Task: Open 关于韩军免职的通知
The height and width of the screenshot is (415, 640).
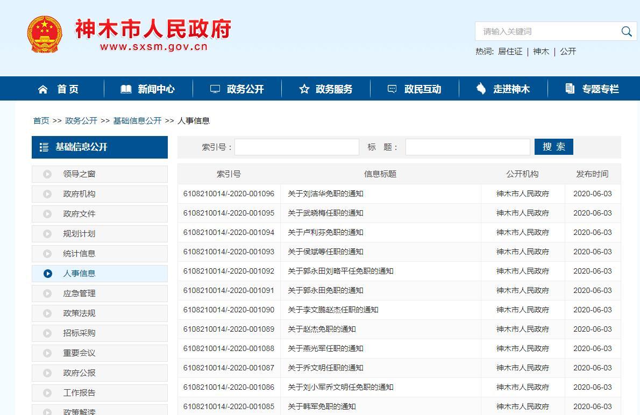Action: 322,407
